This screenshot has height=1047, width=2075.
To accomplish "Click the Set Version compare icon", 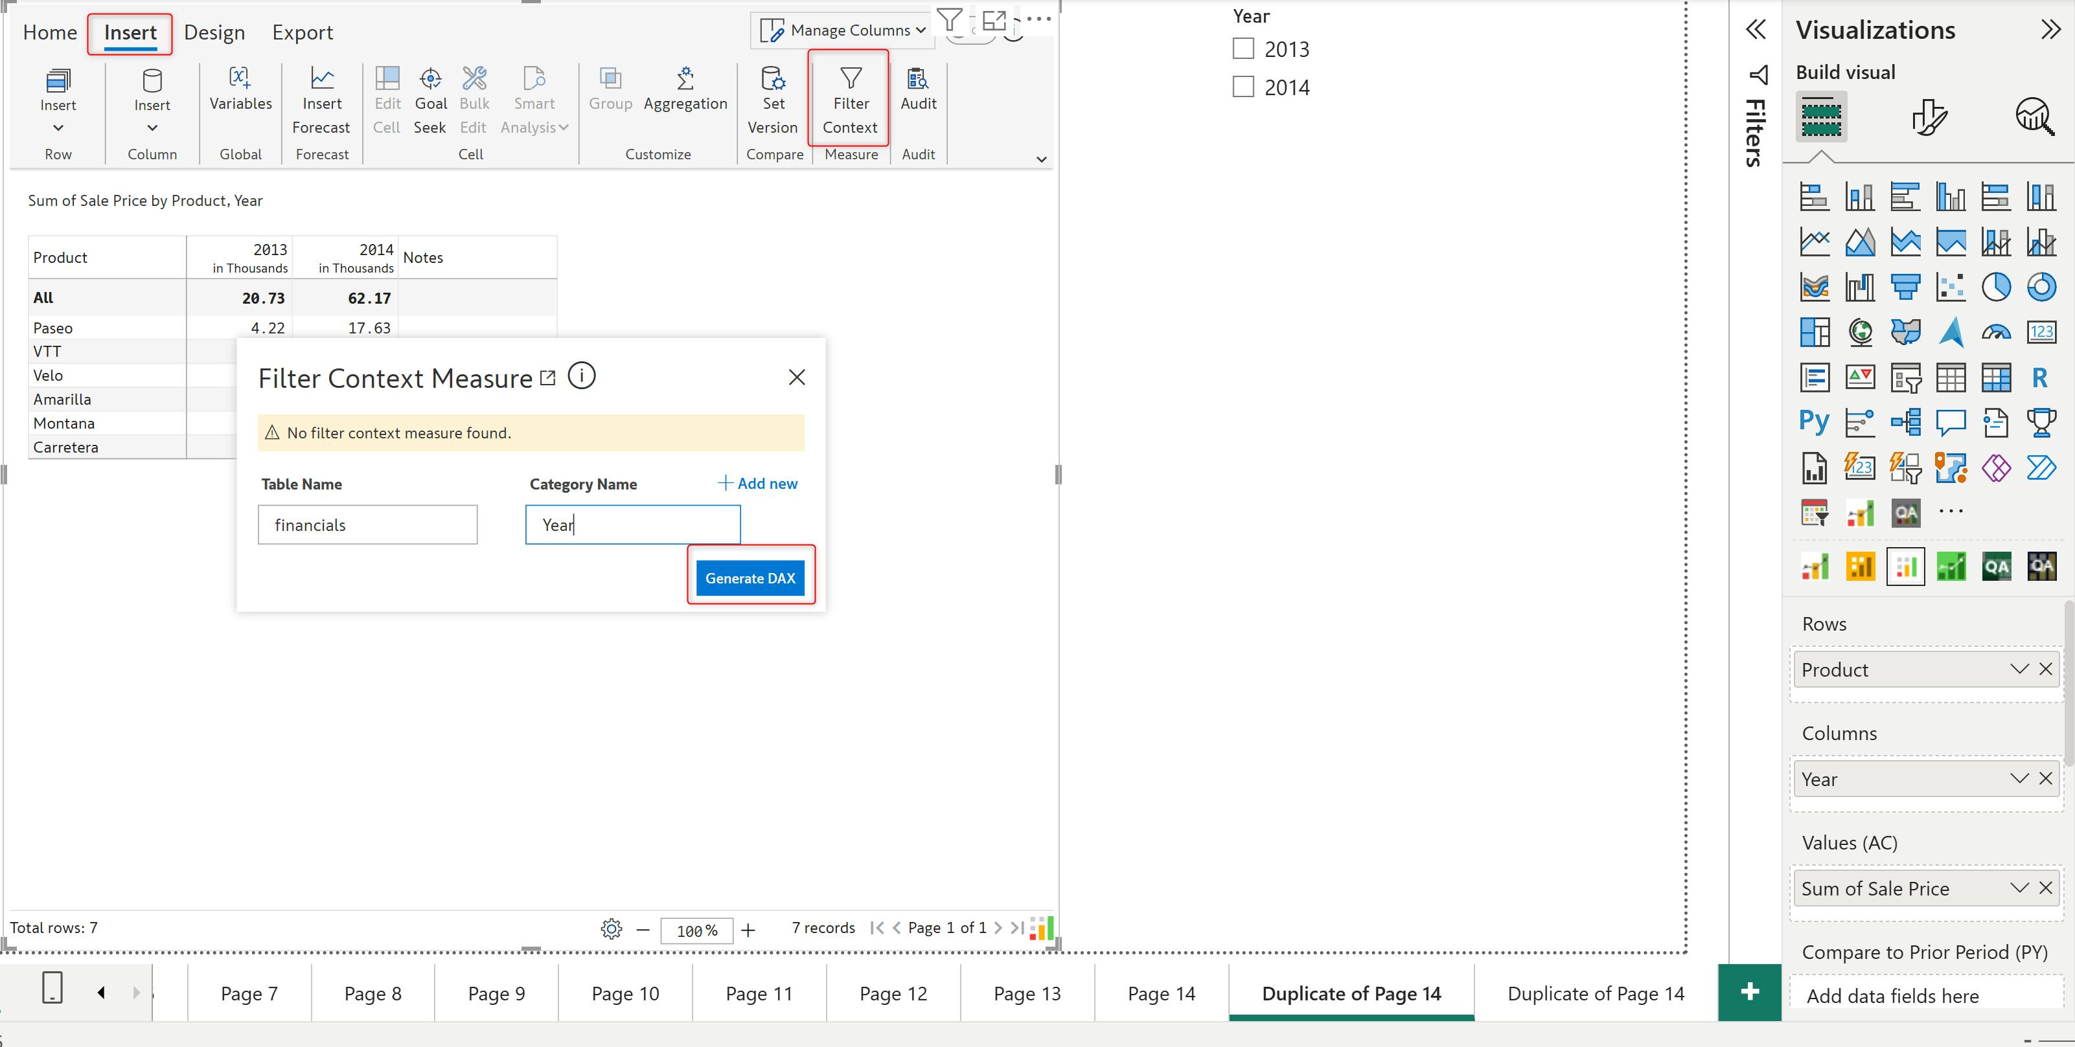I will 772,79.
